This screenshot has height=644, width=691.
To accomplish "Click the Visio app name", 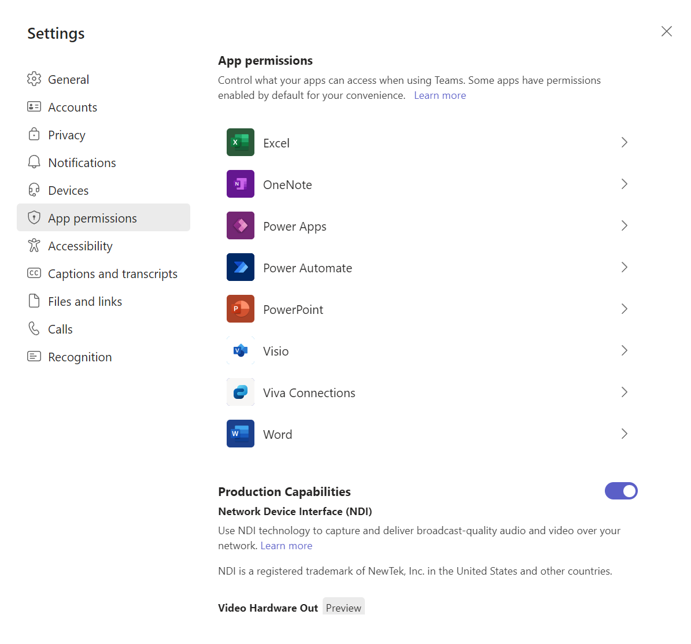I will coord(276,351).
